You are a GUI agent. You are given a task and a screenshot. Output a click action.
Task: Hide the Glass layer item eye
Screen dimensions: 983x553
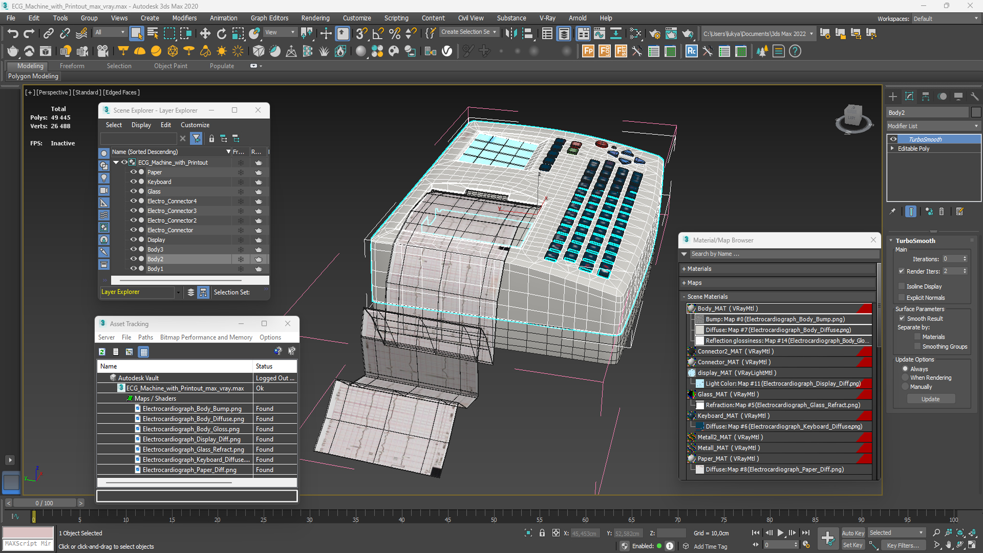(133, 192)
